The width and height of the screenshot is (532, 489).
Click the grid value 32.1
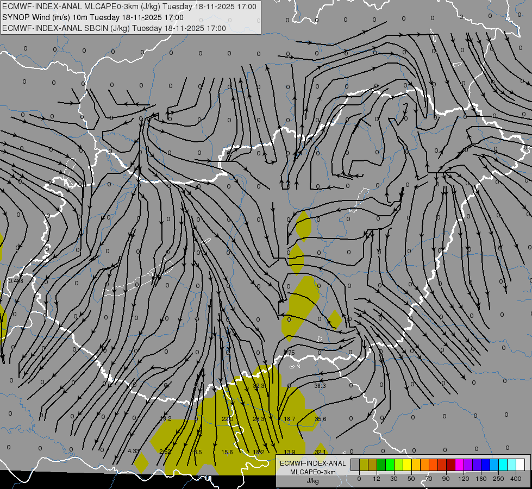tap(320, 452)
